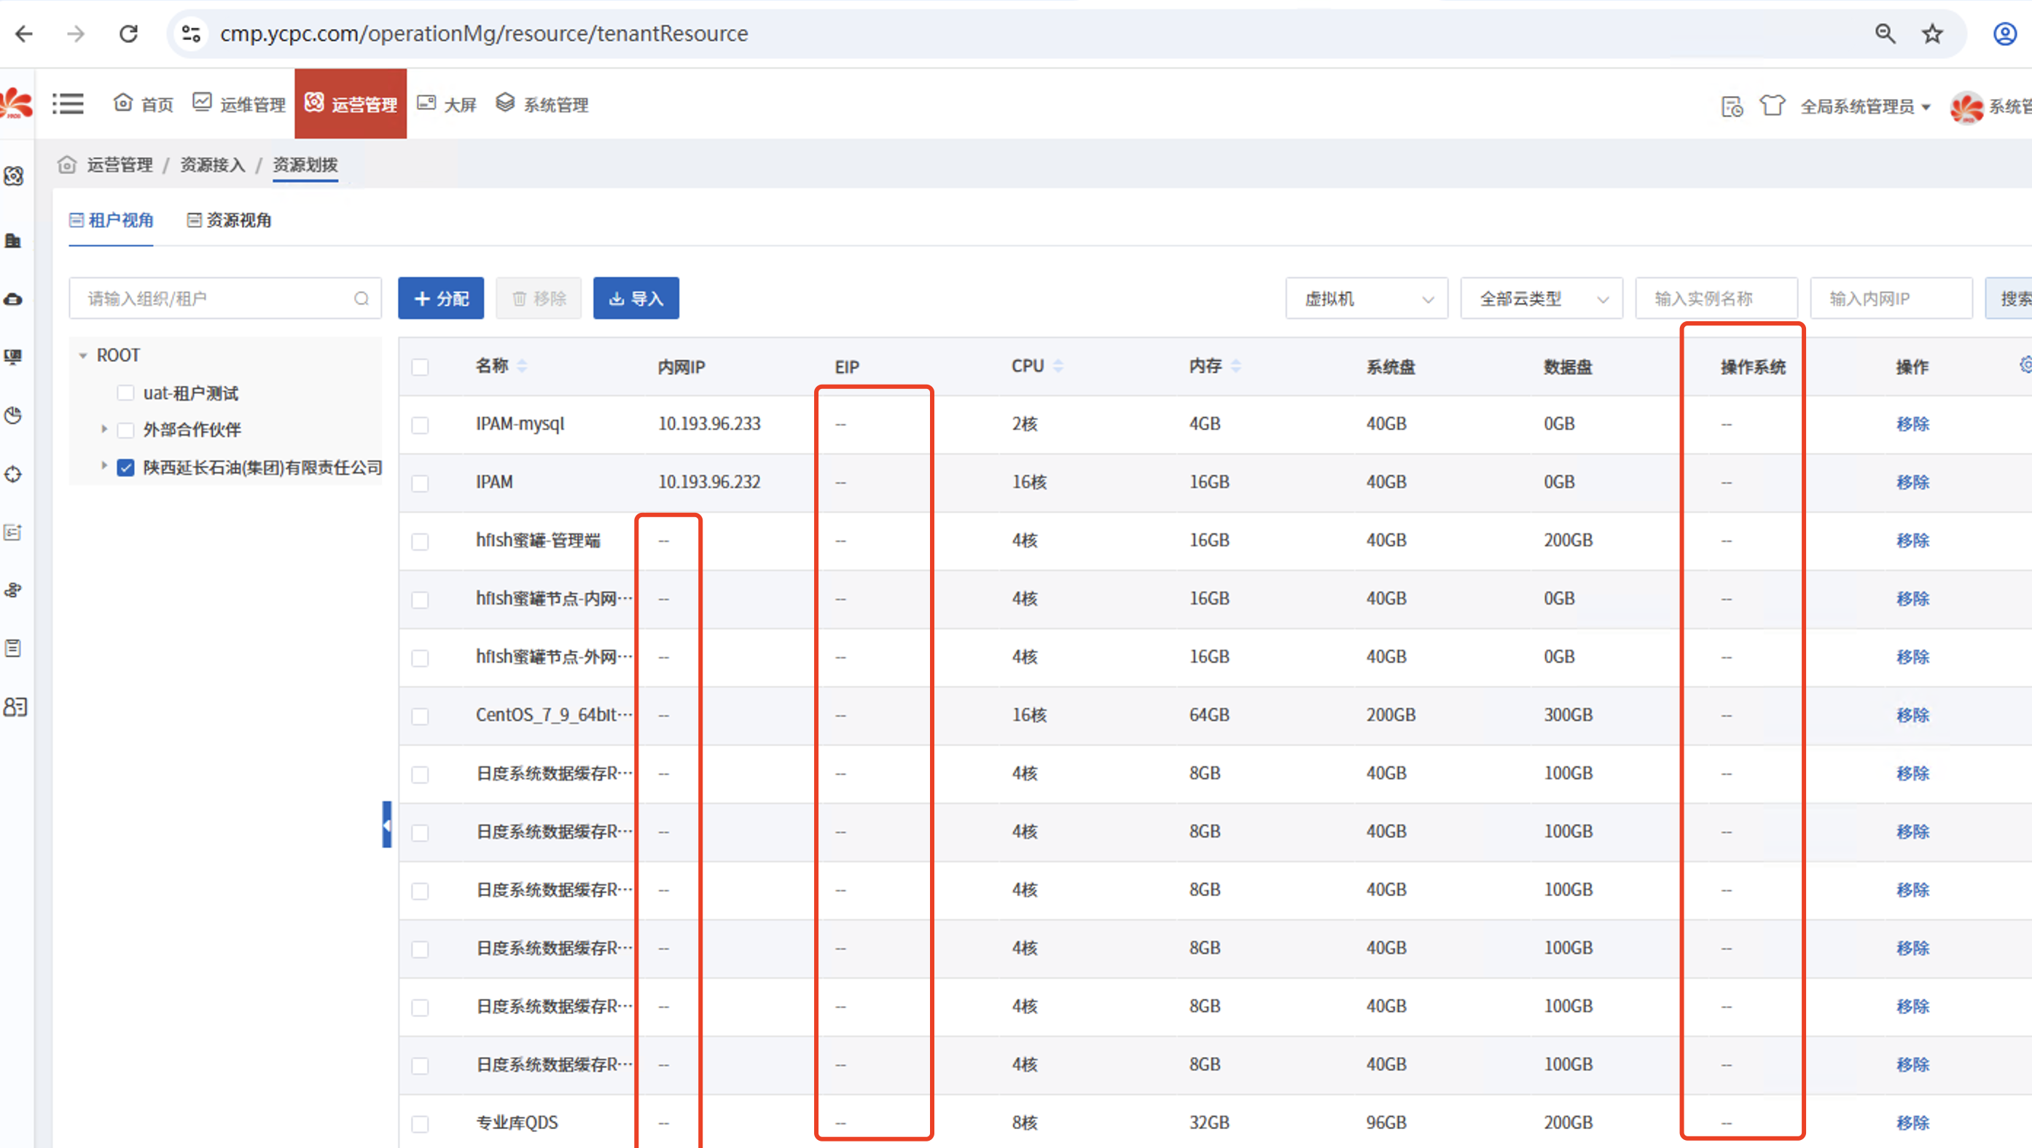
Task: Open the 虚拟机 resource type dropdown
Action: [x=1367, y=298]
